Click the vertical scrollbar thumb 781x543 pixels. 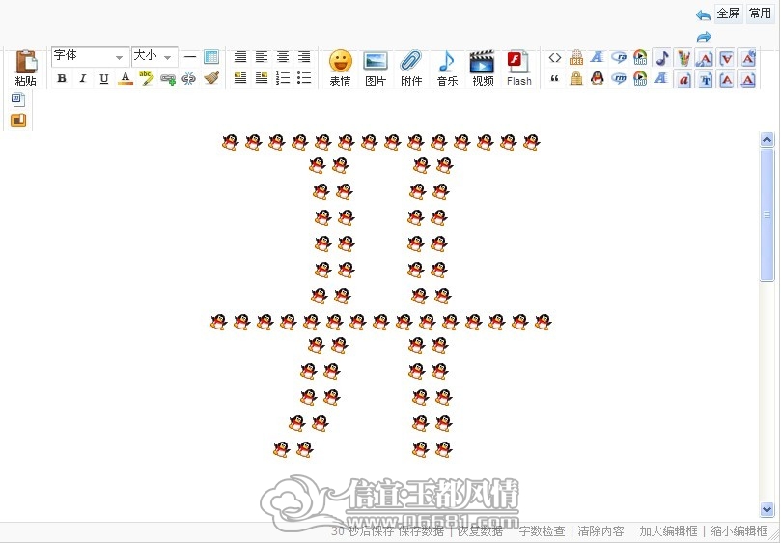(x=767, y=214)
